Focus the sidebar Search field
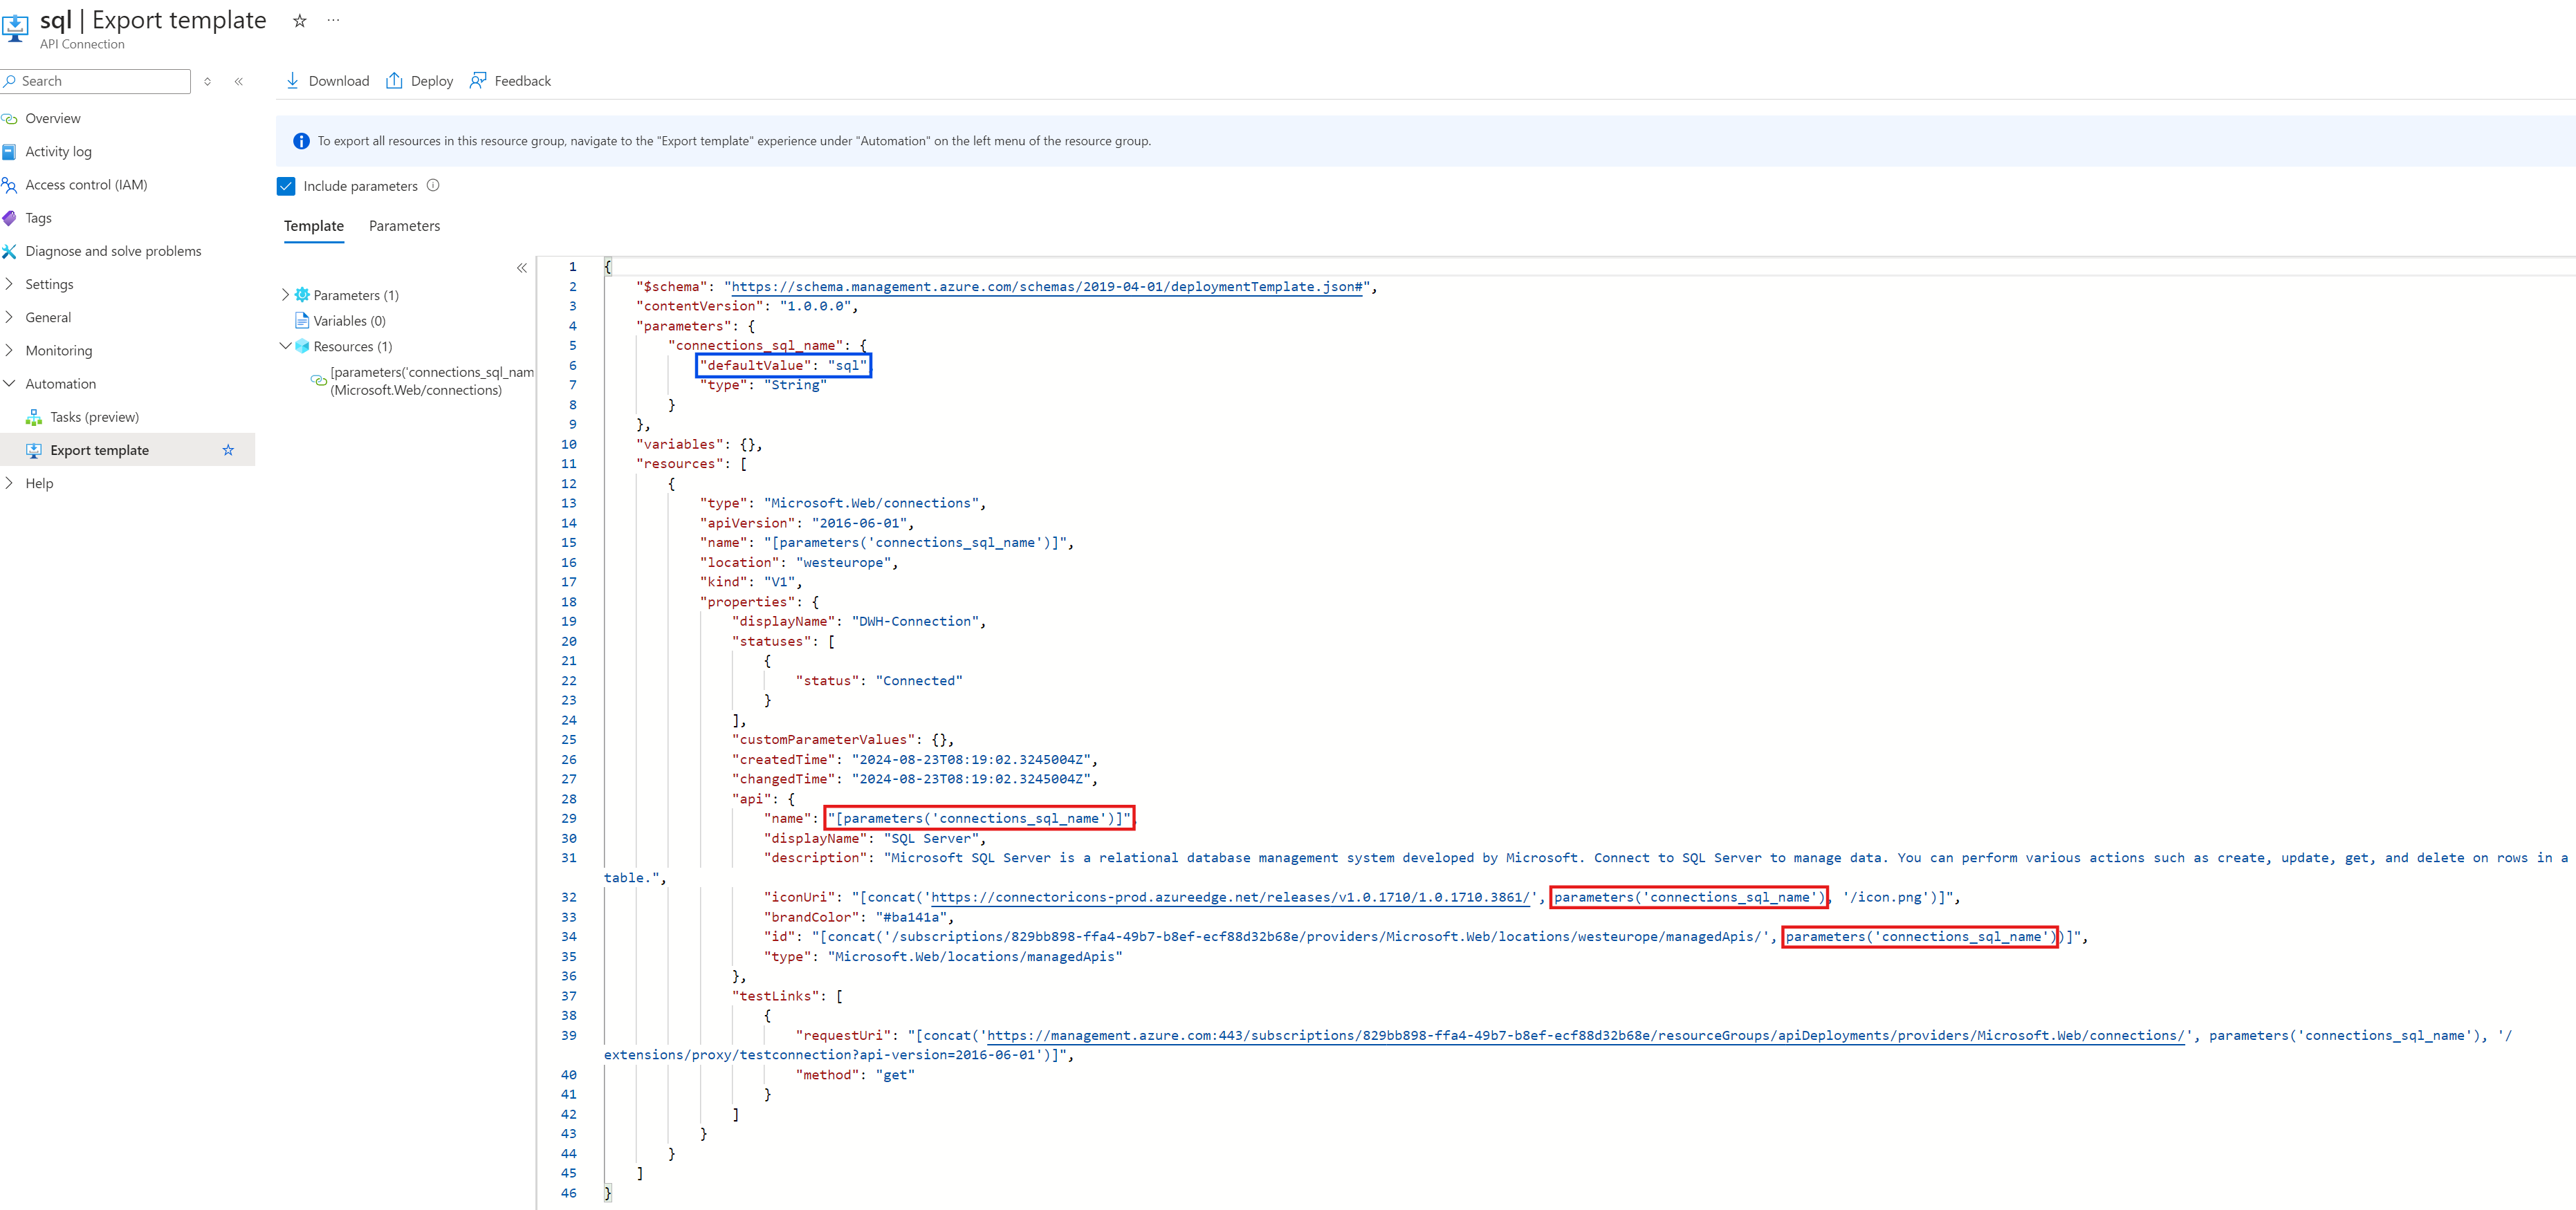 [96, 81]
